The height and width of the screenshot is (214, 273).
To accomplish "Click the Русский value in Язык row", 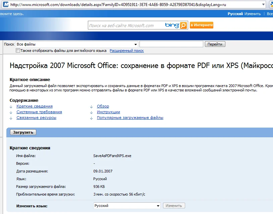I will click(100, 179).
